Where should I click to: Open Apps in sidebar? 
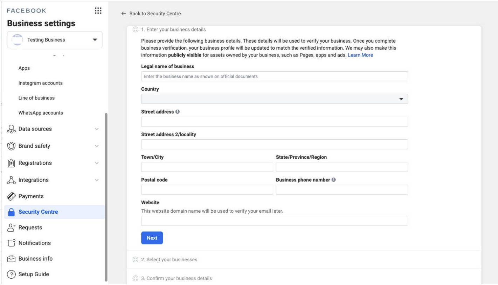point(24,68)
